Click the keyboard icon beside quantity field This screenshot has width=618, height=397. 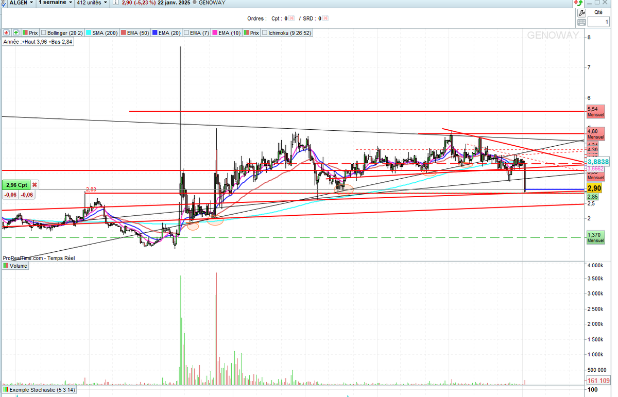tap(581, 22)
